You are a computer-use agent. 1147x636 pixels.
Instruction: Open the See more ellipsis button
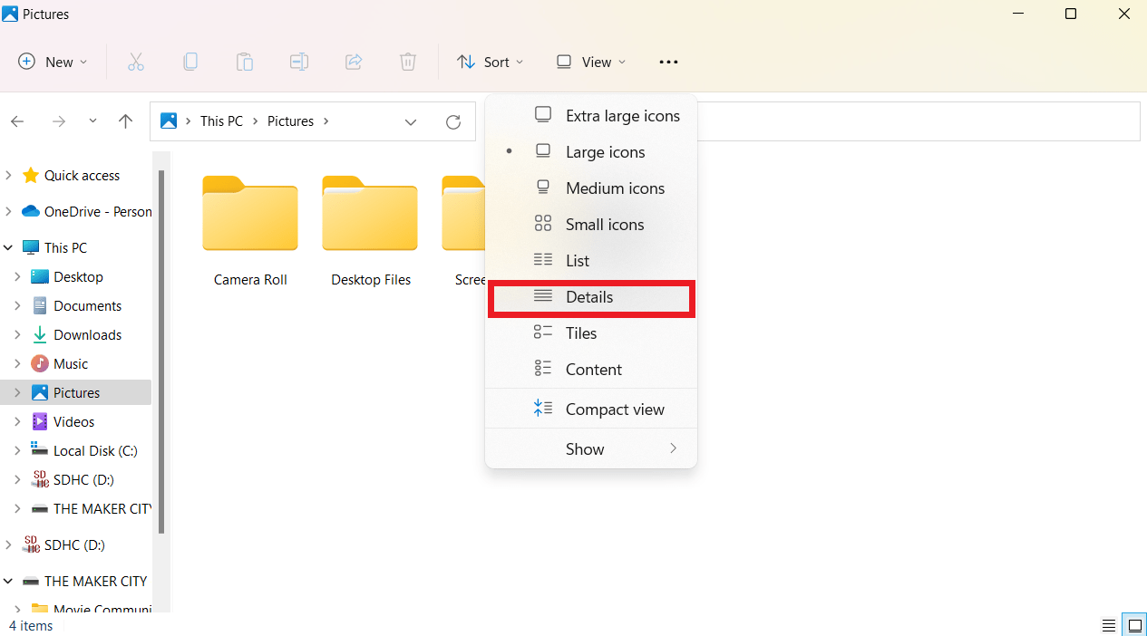point(668,62)
